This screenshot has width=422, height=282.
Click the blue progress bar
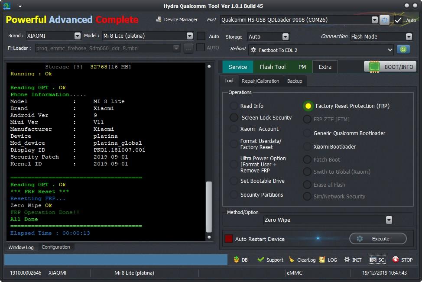[x=116, y=259]
